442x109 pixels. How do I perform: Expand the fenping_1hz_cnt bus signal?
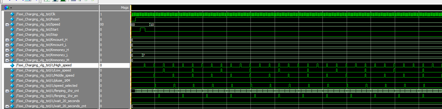tap(7, 91)
